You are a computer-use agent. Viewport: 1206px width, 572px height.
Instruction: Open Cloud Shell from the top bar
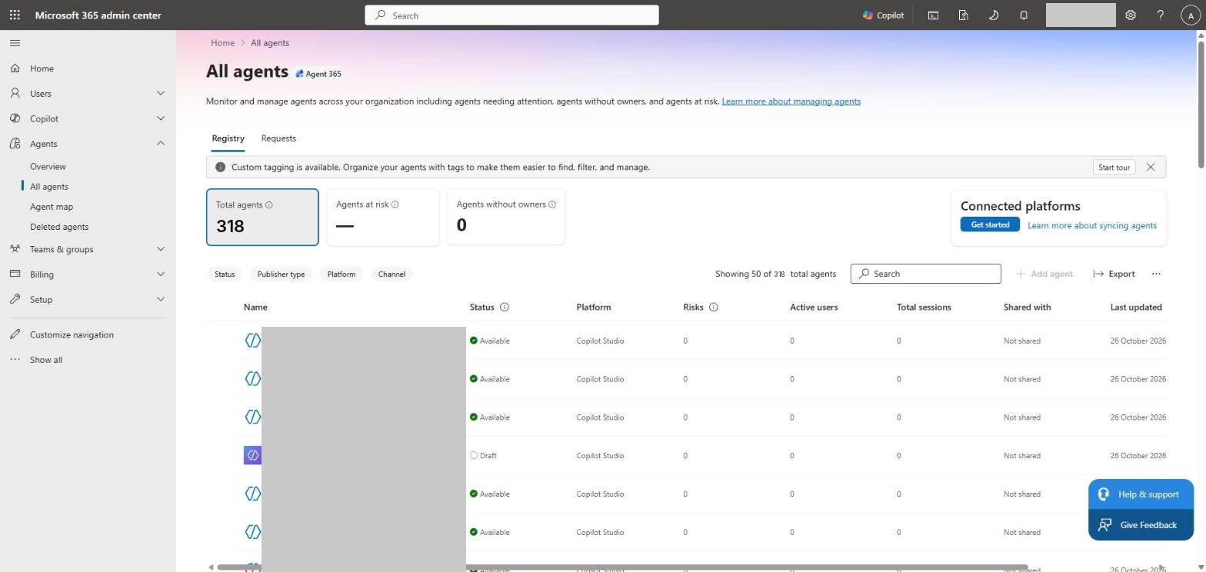(x=933, y=15)
